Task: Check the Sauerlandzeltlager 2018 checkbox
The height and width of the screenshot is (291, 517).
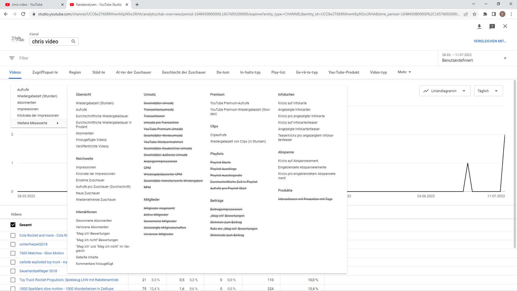Action: (x=13, y=271)
